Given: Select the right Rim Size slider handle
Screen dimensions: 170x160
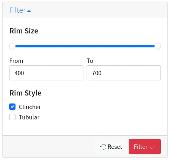Looking at the screenshot, I should tap(158, 46).
